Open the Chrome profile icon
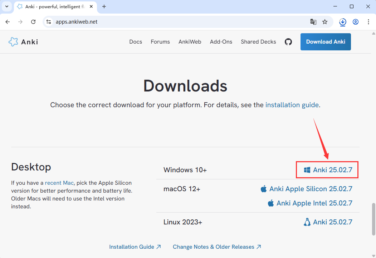Screen dimensions: 376x258 [x=356, y=22]
